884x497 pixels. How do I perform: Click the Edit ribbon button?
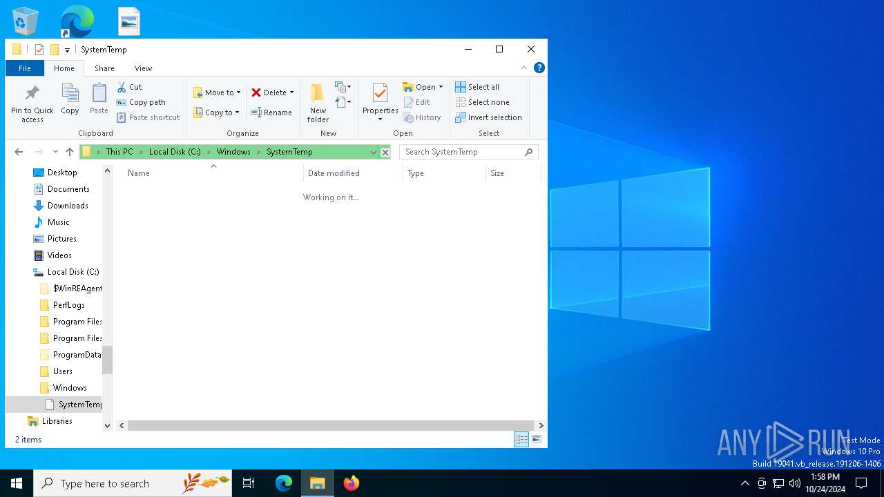[416, 102]
